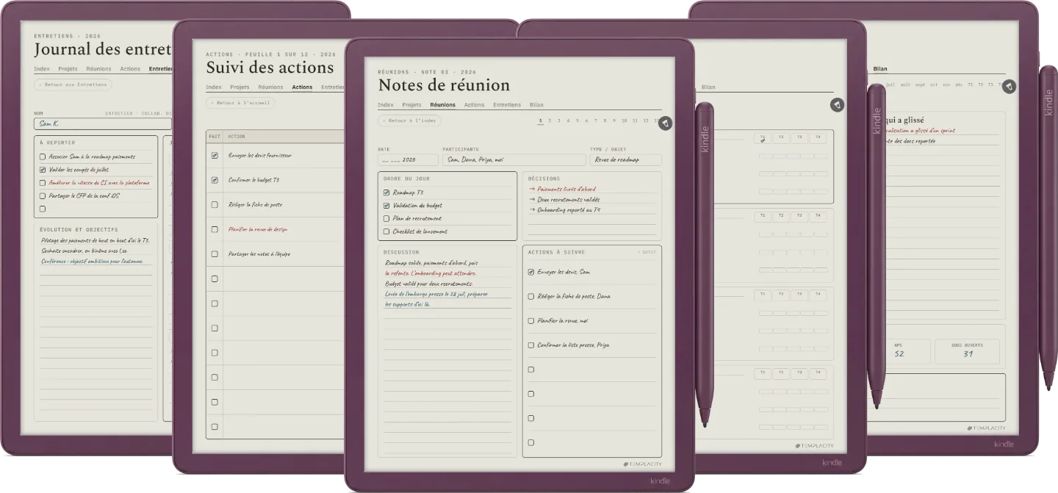Viewport: 1058px width, 493px height.
Task: Tap 'Retour à l'accueil' in Suivi des actions
Action: tap(240, 103)
